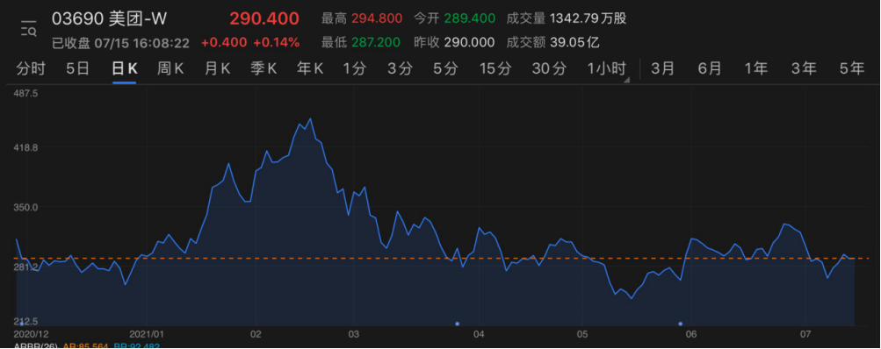Viewport: 881px width, 349px height.
Task: Select the 5日 chart tab
Action: point(77,69)
